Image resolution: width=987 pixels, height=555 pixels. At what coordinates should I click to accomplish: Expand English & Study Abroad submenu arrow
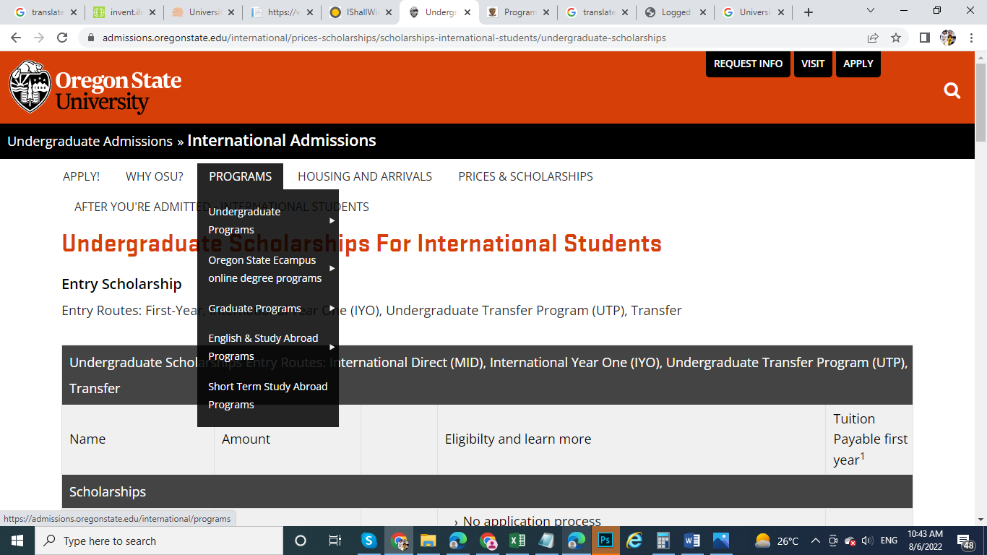pos(332,347)
